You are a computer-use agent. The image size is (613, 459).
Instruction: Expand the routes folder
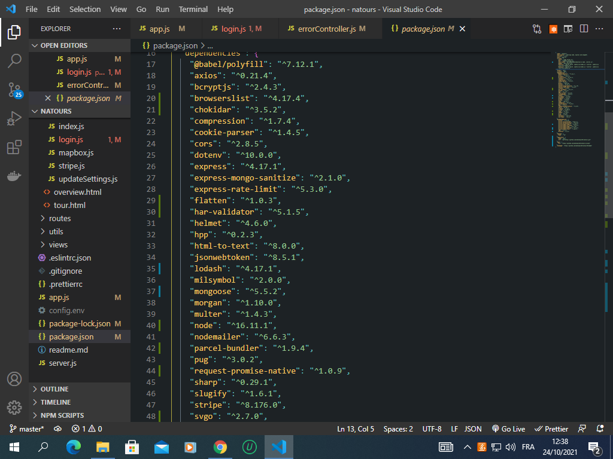coord(80,219)
